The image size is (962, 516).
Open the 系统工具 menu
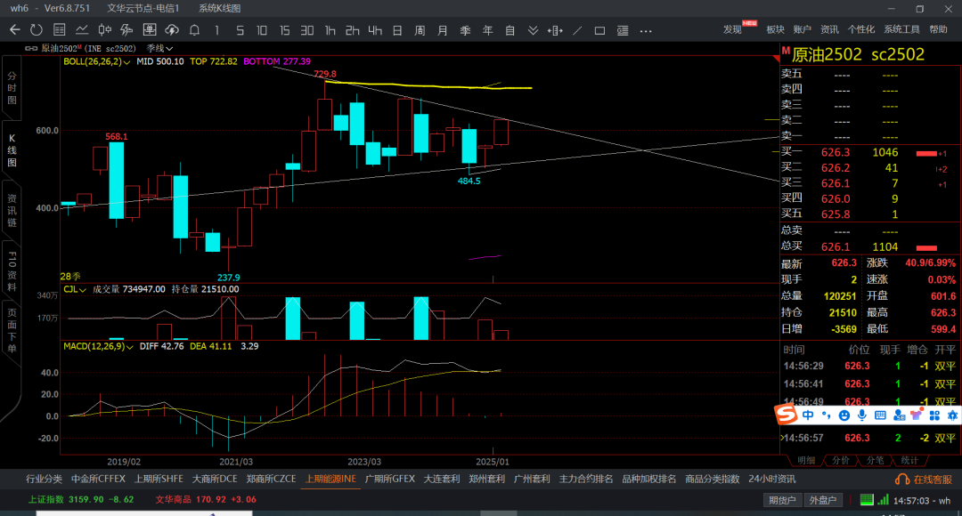(901, 29)
